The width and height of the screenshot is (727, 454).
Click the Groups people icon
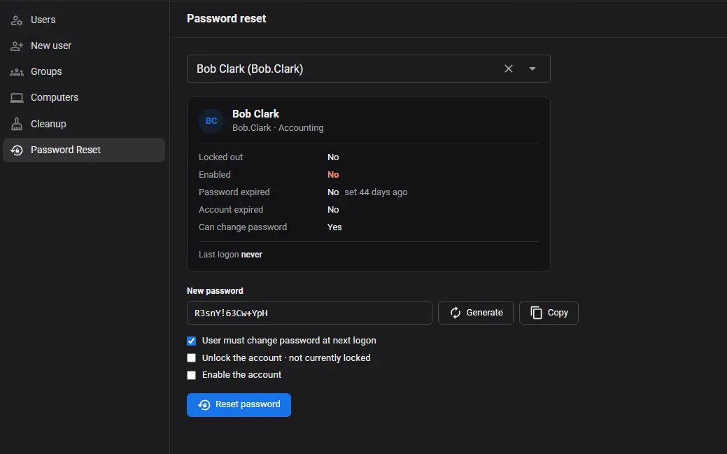click(x=17, y=72)
